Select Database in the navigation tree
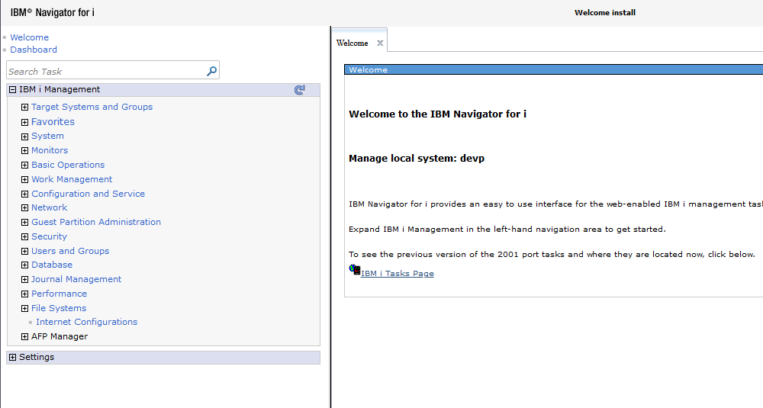Image resolution: width=763 pixels, height=408 pixels. (52, 265)
